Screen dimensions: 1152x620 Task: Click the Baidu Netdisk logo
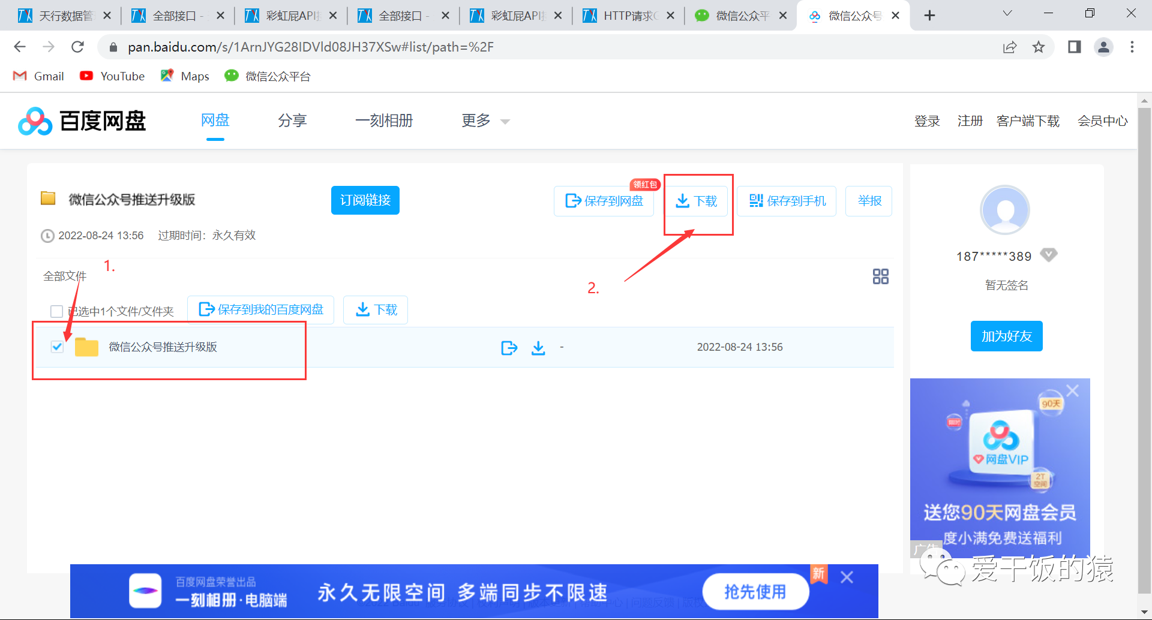click(x=82, y=121)
